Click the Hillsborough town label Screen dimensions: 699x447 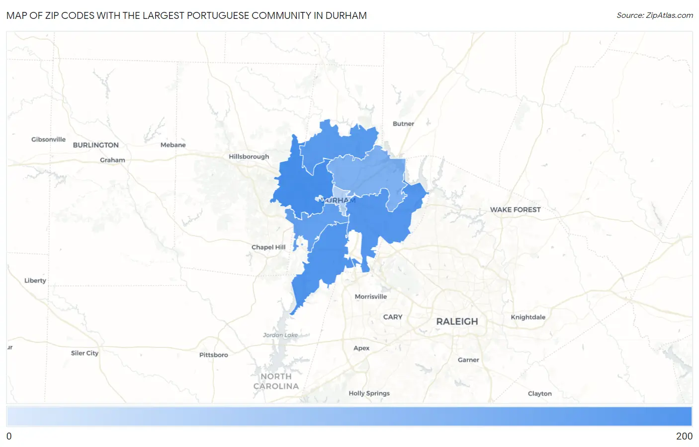point(249,157)
